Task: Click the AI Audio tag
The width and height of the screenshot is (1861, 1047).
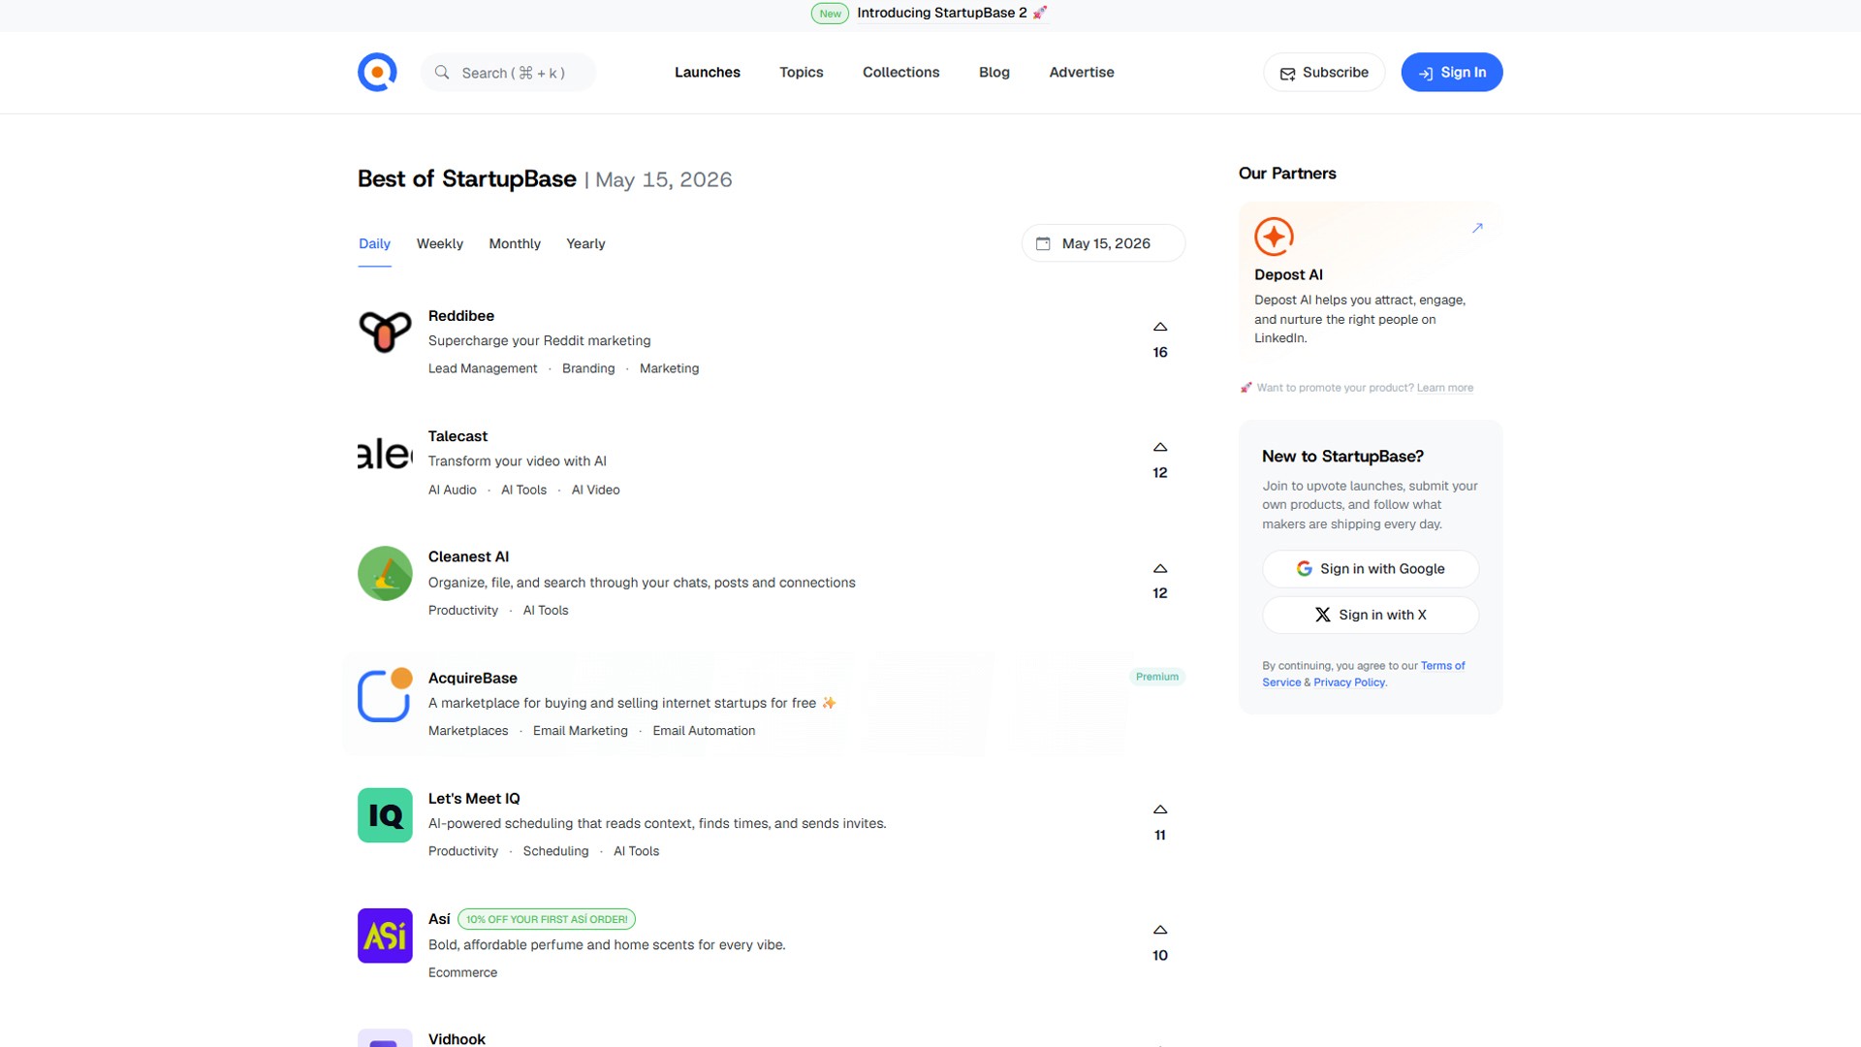Action: (x=453, y=490)
